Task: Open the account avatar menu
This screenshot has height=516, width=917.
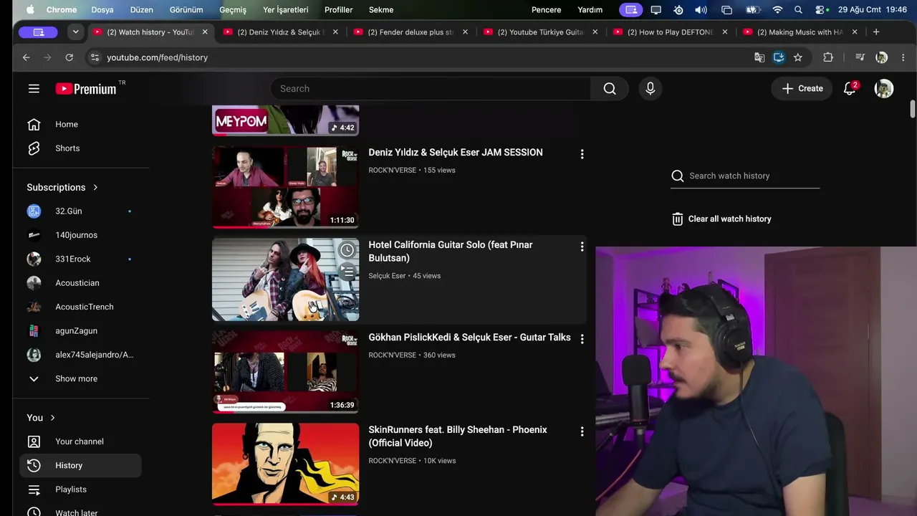Action: [884, 88]
